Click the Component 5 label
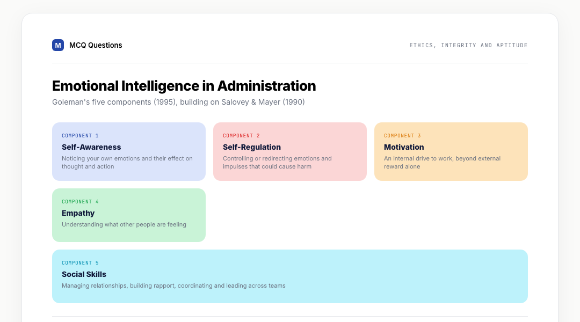The width and height of the screenshot is (580, 322). (x=80, y=263)
